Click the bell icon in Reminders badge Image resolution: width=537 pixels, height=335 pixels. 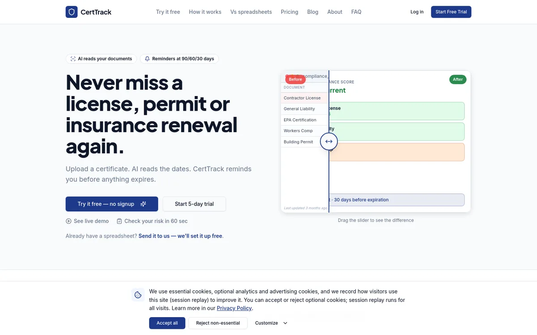click(x=147, y=59)
